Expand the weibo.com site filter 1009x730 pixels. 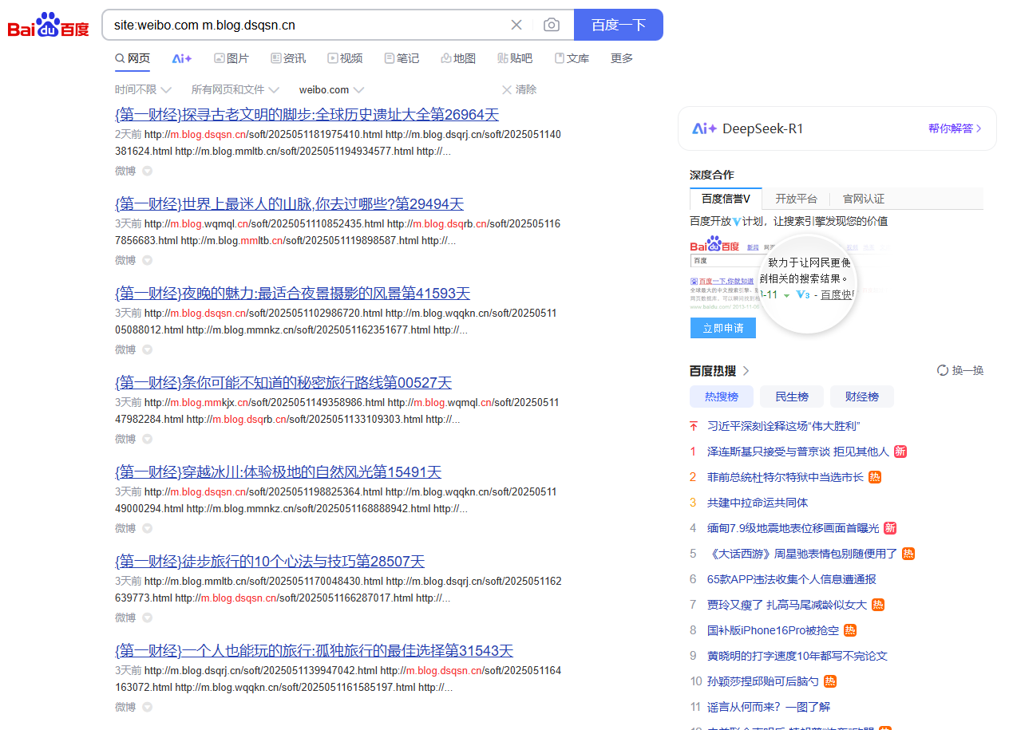pyautogui.click(x=331, y=89)
